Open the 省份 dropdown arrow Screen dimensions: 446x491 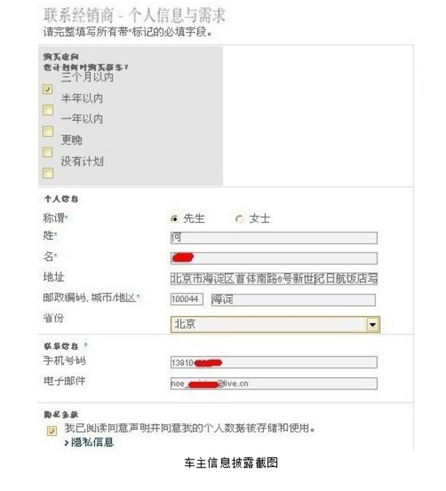coord(372,324)
